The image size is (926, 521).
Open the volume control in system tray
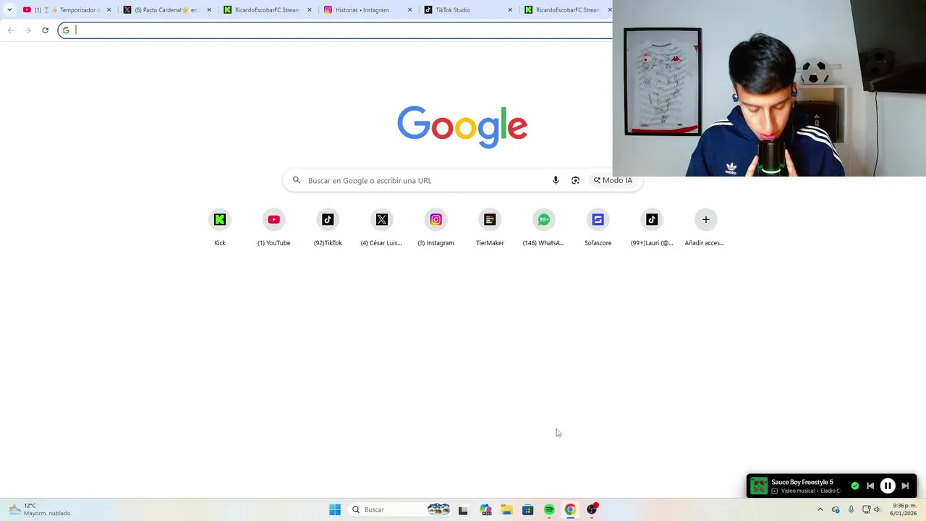(x=878, y=509)
